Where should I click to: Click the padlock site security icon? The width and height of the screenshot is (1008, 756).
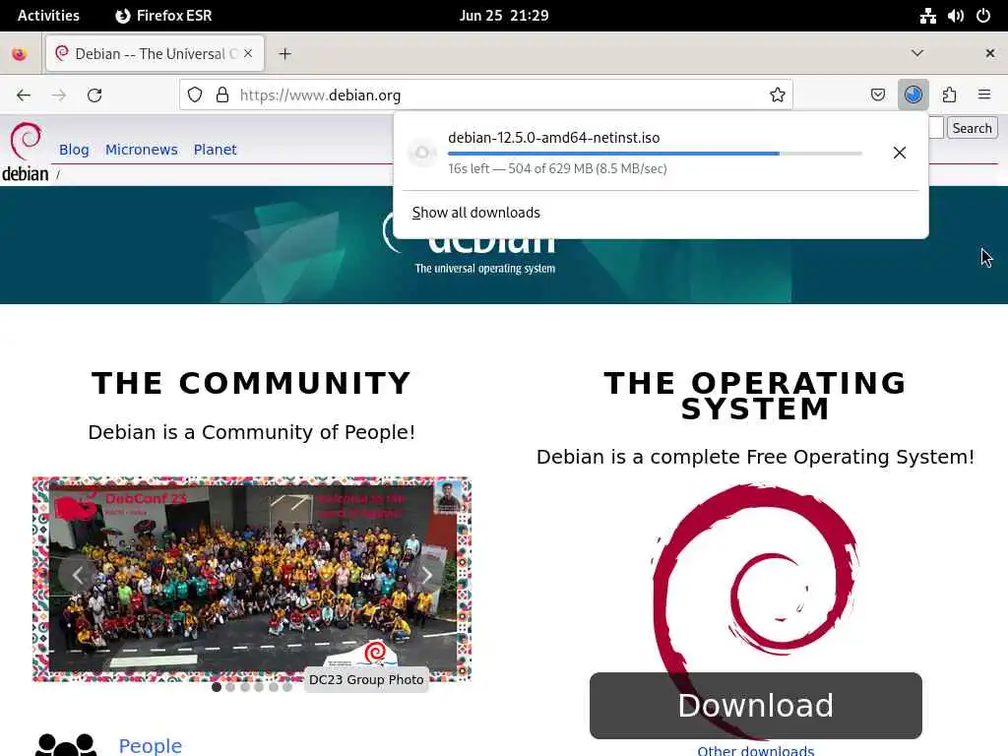222,95
